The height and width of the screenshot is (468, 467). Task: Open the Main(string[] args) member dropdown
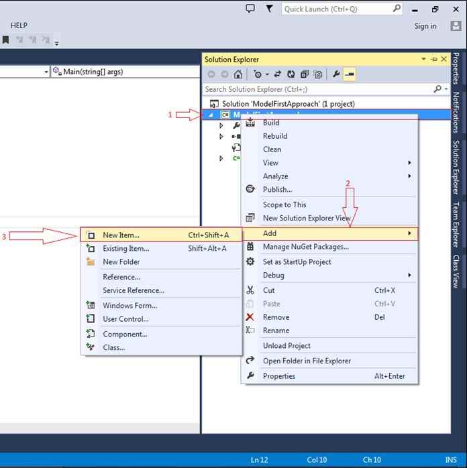[125, 72]
